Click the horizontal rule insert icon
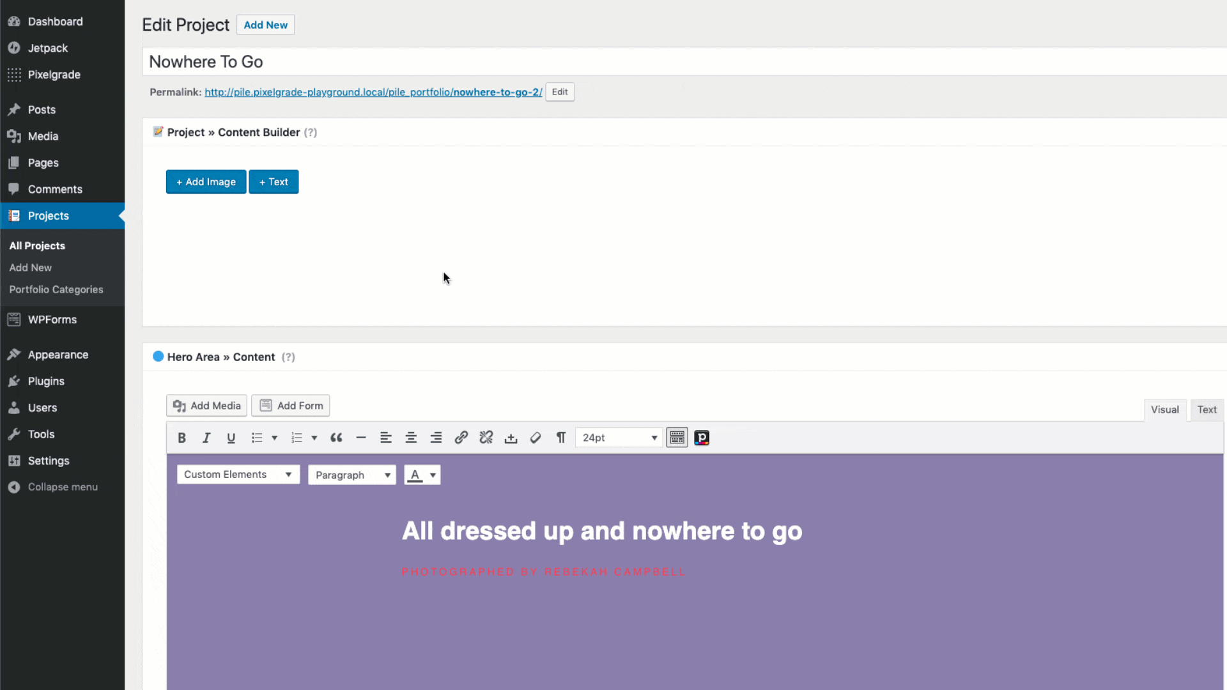Viewport: 1227px width, 690px height. pos(360,437)
